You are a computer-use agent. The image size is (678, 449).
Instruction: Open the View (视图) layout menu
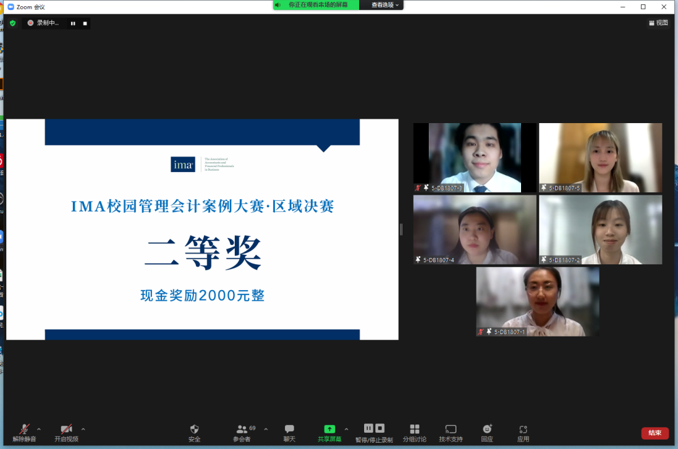658,23
